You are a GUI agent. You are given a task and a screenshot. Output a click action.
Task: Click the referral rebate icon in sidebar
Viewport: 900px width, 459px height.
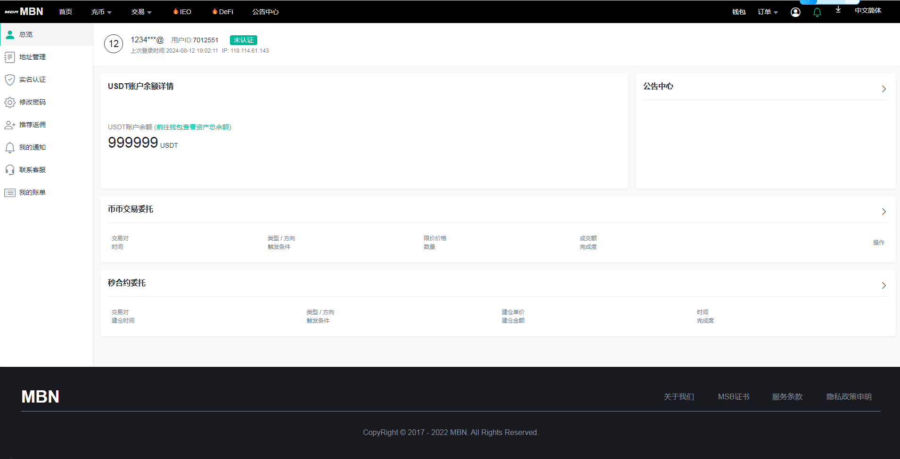tap(10, 125)
